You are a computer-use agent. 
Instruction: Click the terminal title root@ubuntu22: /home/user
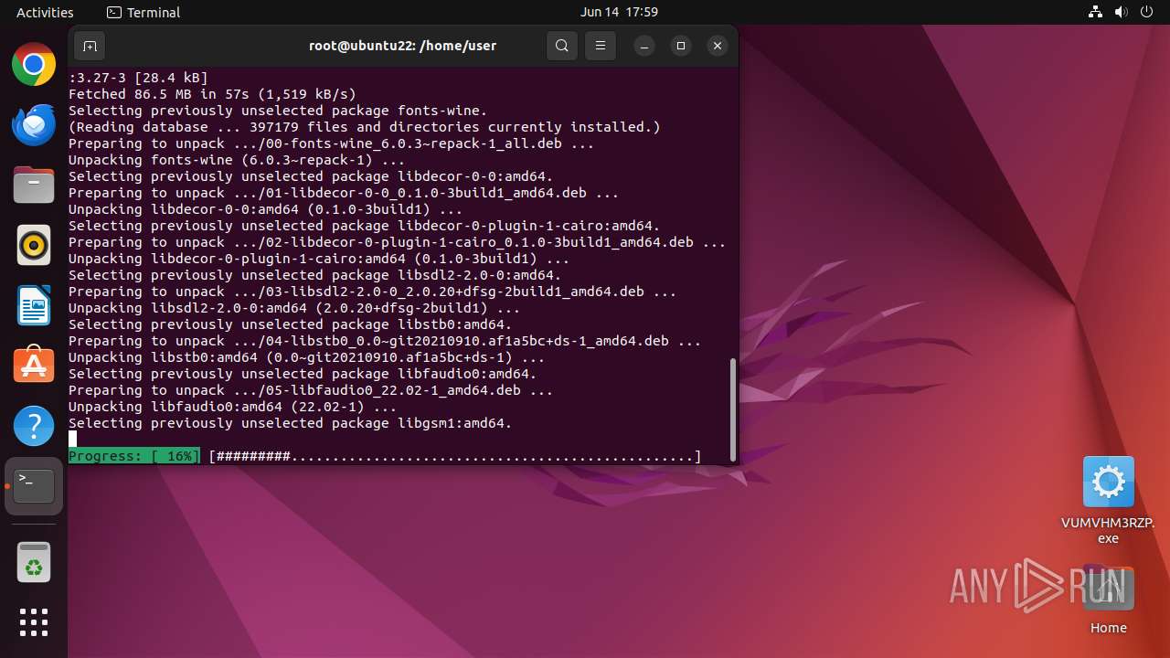point(402,46)
